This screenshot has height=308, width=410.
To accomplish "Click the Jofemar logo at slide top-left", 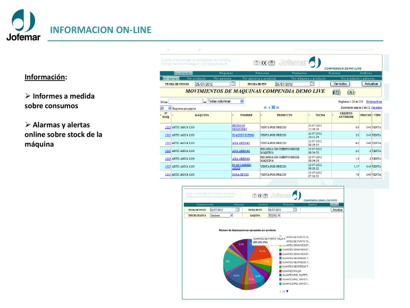I will [x=23, y=25].
